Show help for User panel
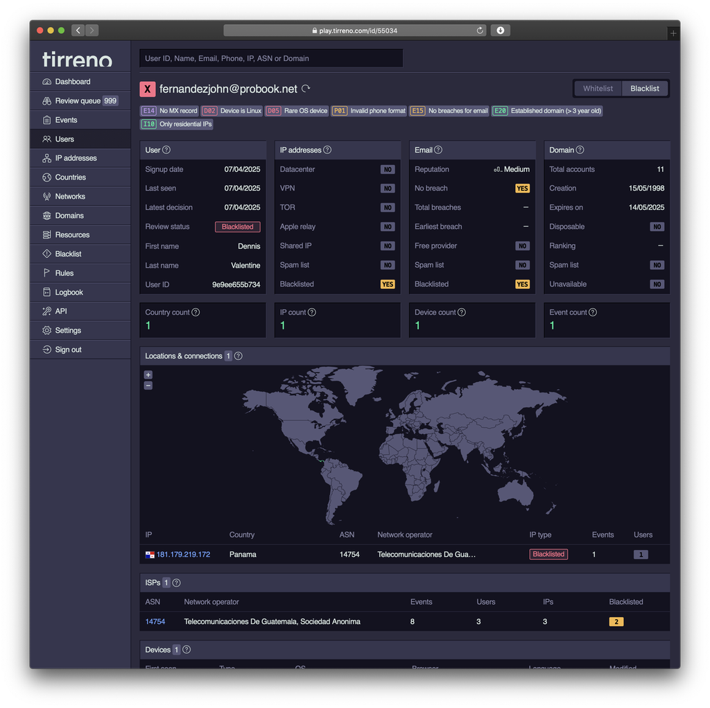This screenshot has height=708, width=710. pos(166,150)
